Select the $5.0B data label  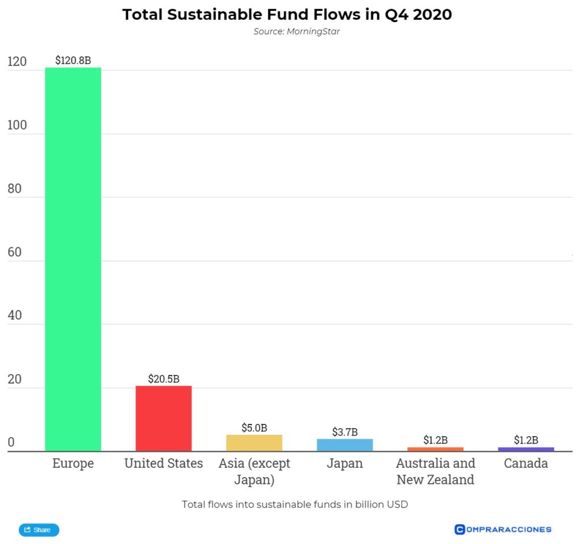[x=254, y=427]
